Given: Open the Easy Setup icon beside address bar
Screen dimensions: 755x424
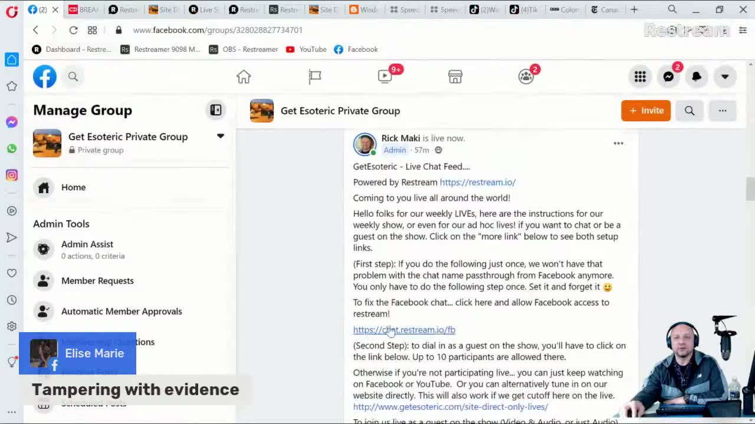Looking at the screenshot, I should [743, 30].
